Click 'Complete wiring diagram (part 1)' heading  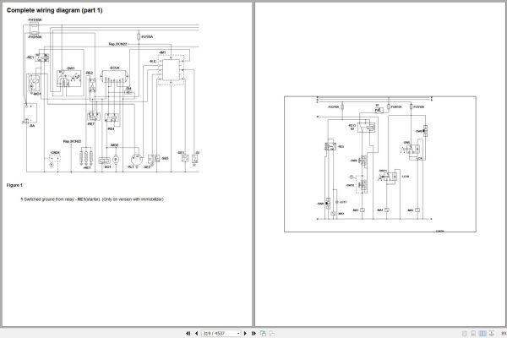[54, 10]
